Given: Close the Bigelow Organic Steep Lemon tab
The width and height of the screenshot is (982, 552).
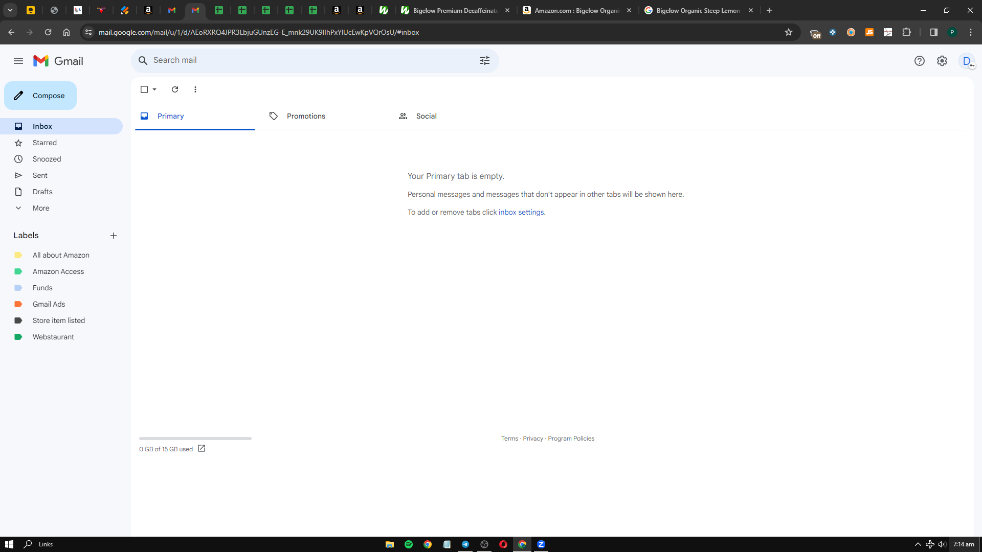Looking at the screenshot, I should [x=751, y=10].
